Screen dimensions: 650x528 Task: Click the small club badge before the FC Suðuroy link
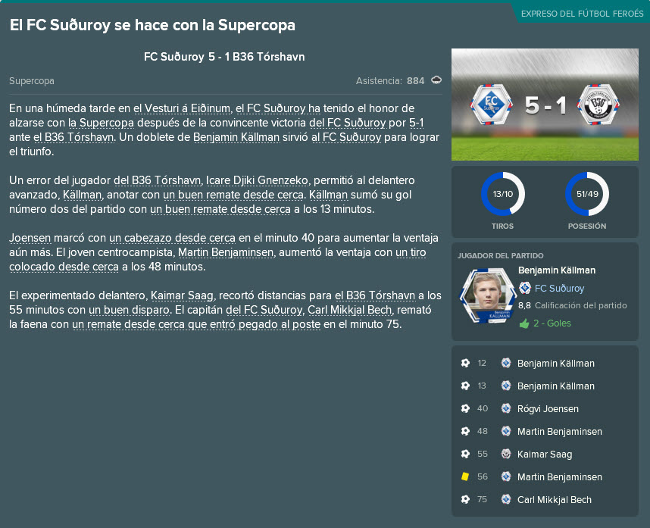[525, 288]
